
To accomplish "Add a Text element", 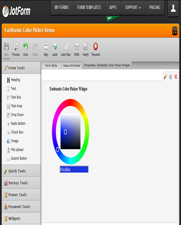I will (12, 88).
